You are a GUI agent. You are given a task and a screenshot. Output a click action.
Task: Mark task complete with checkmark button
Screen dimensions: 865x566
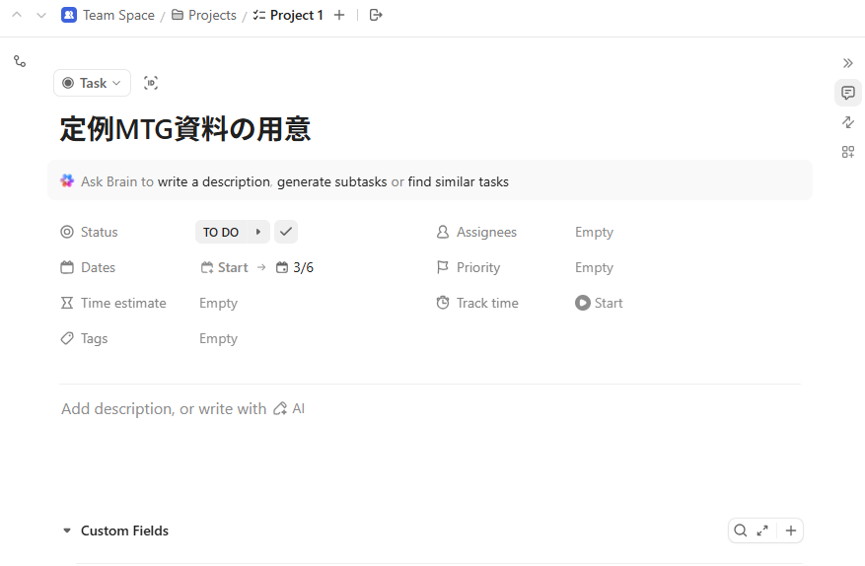pos(286,232)
